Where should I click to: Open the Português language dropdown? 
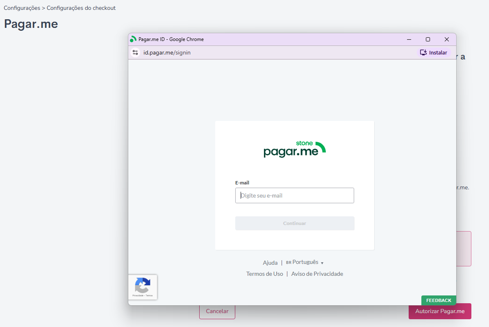coord(305,262)
